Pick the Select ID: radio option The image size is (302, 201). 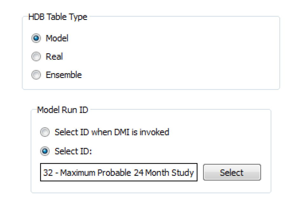coord(45,151)
